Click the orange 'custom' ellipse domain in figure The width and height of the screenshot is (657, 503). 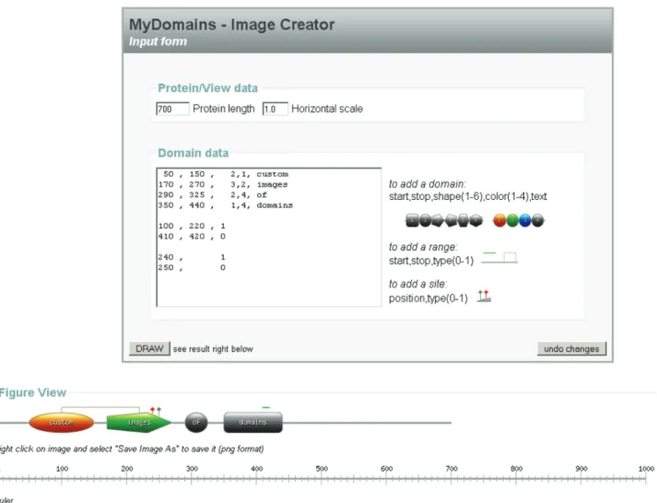tap(61, 422)
